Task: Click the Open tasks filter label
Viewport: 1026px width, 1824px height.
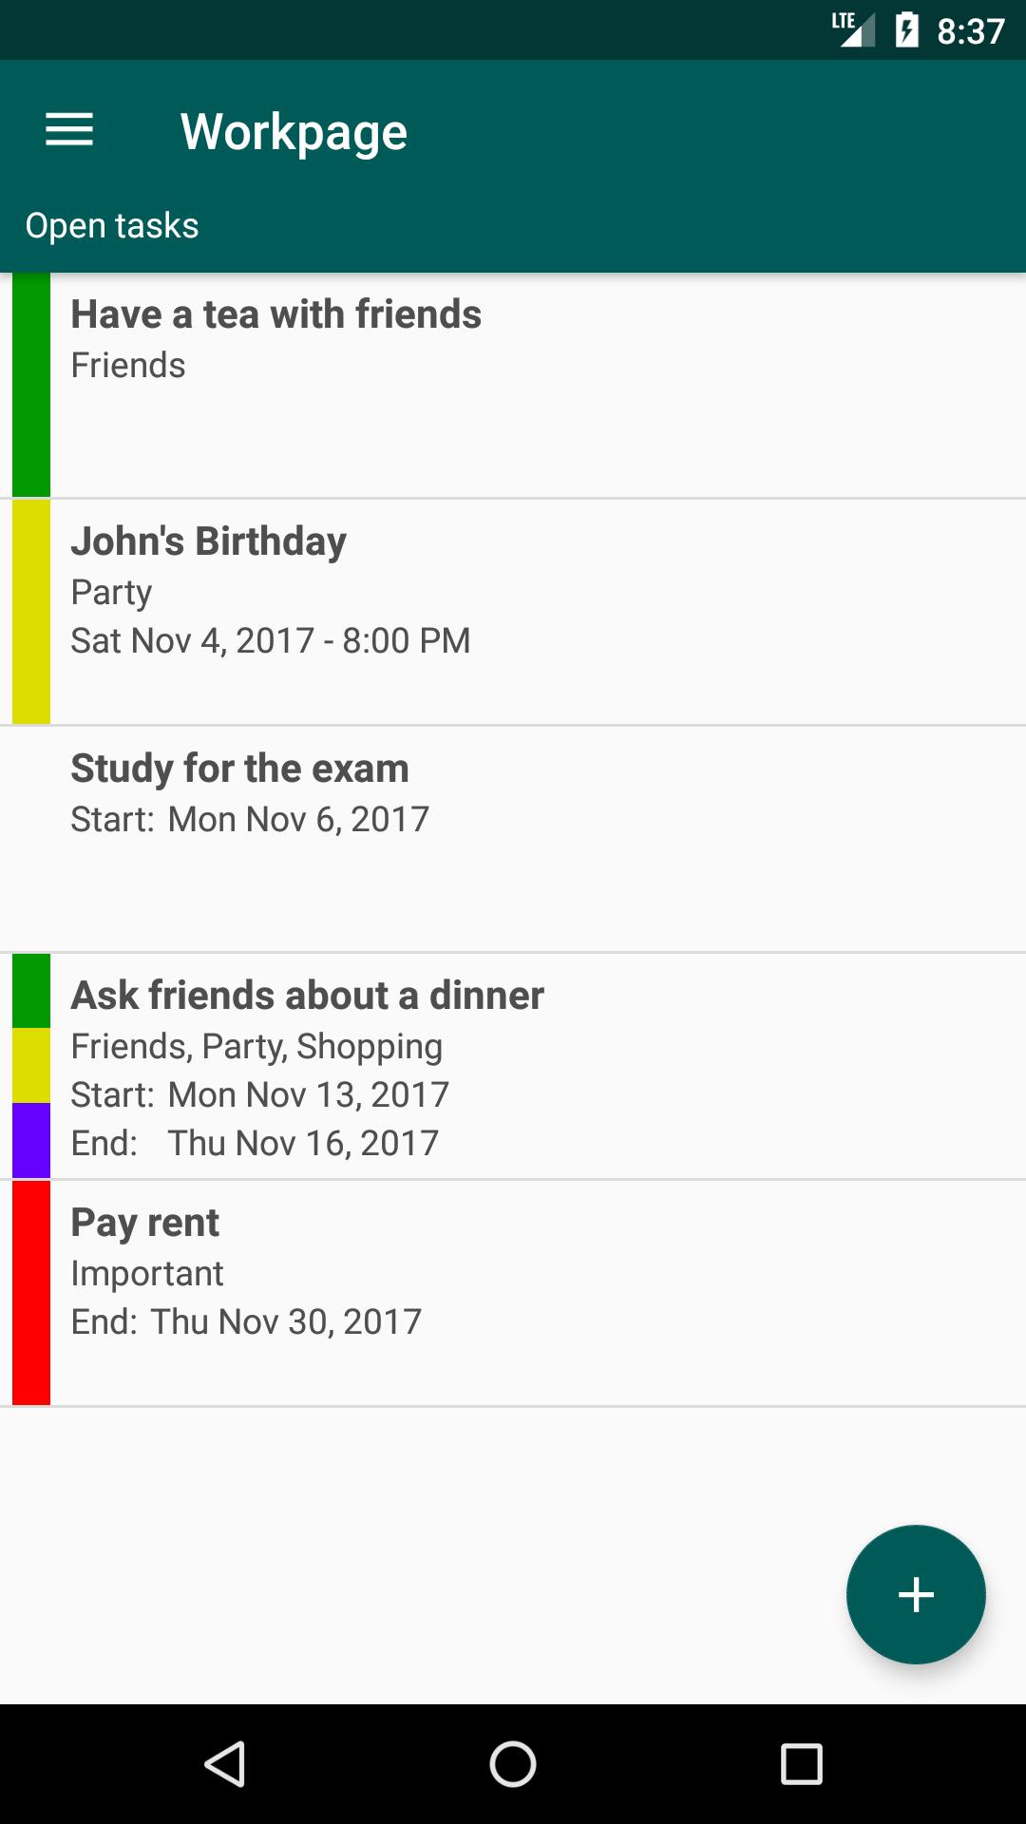Action: click(112, 226)
